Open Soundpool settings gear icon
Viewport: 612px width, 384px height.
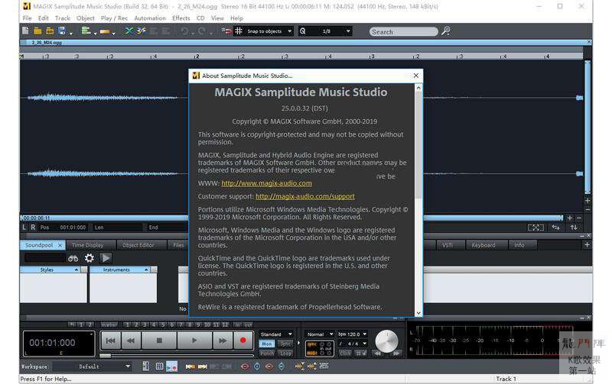click(90, 258)
